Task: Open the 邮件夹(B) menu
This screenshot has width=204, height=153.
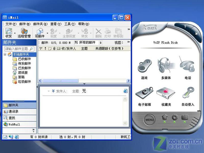Action: tap(40, 24)
